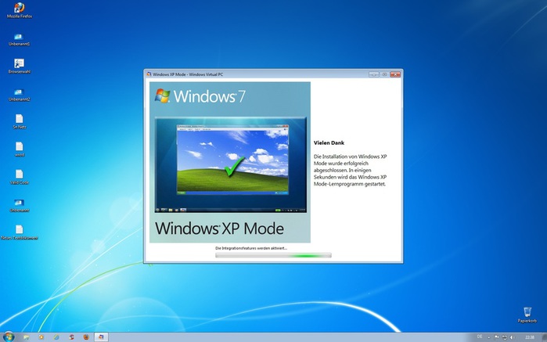The height and width of the screenshot is (342, 547).
Task: Open the Unbenannt1 desktop icon
Action: pyautogui.click(x=20, y=39)
